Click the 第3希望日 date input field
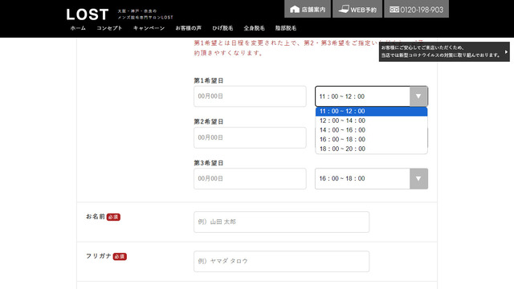This screenshot has height=289, width=514. 250,178
